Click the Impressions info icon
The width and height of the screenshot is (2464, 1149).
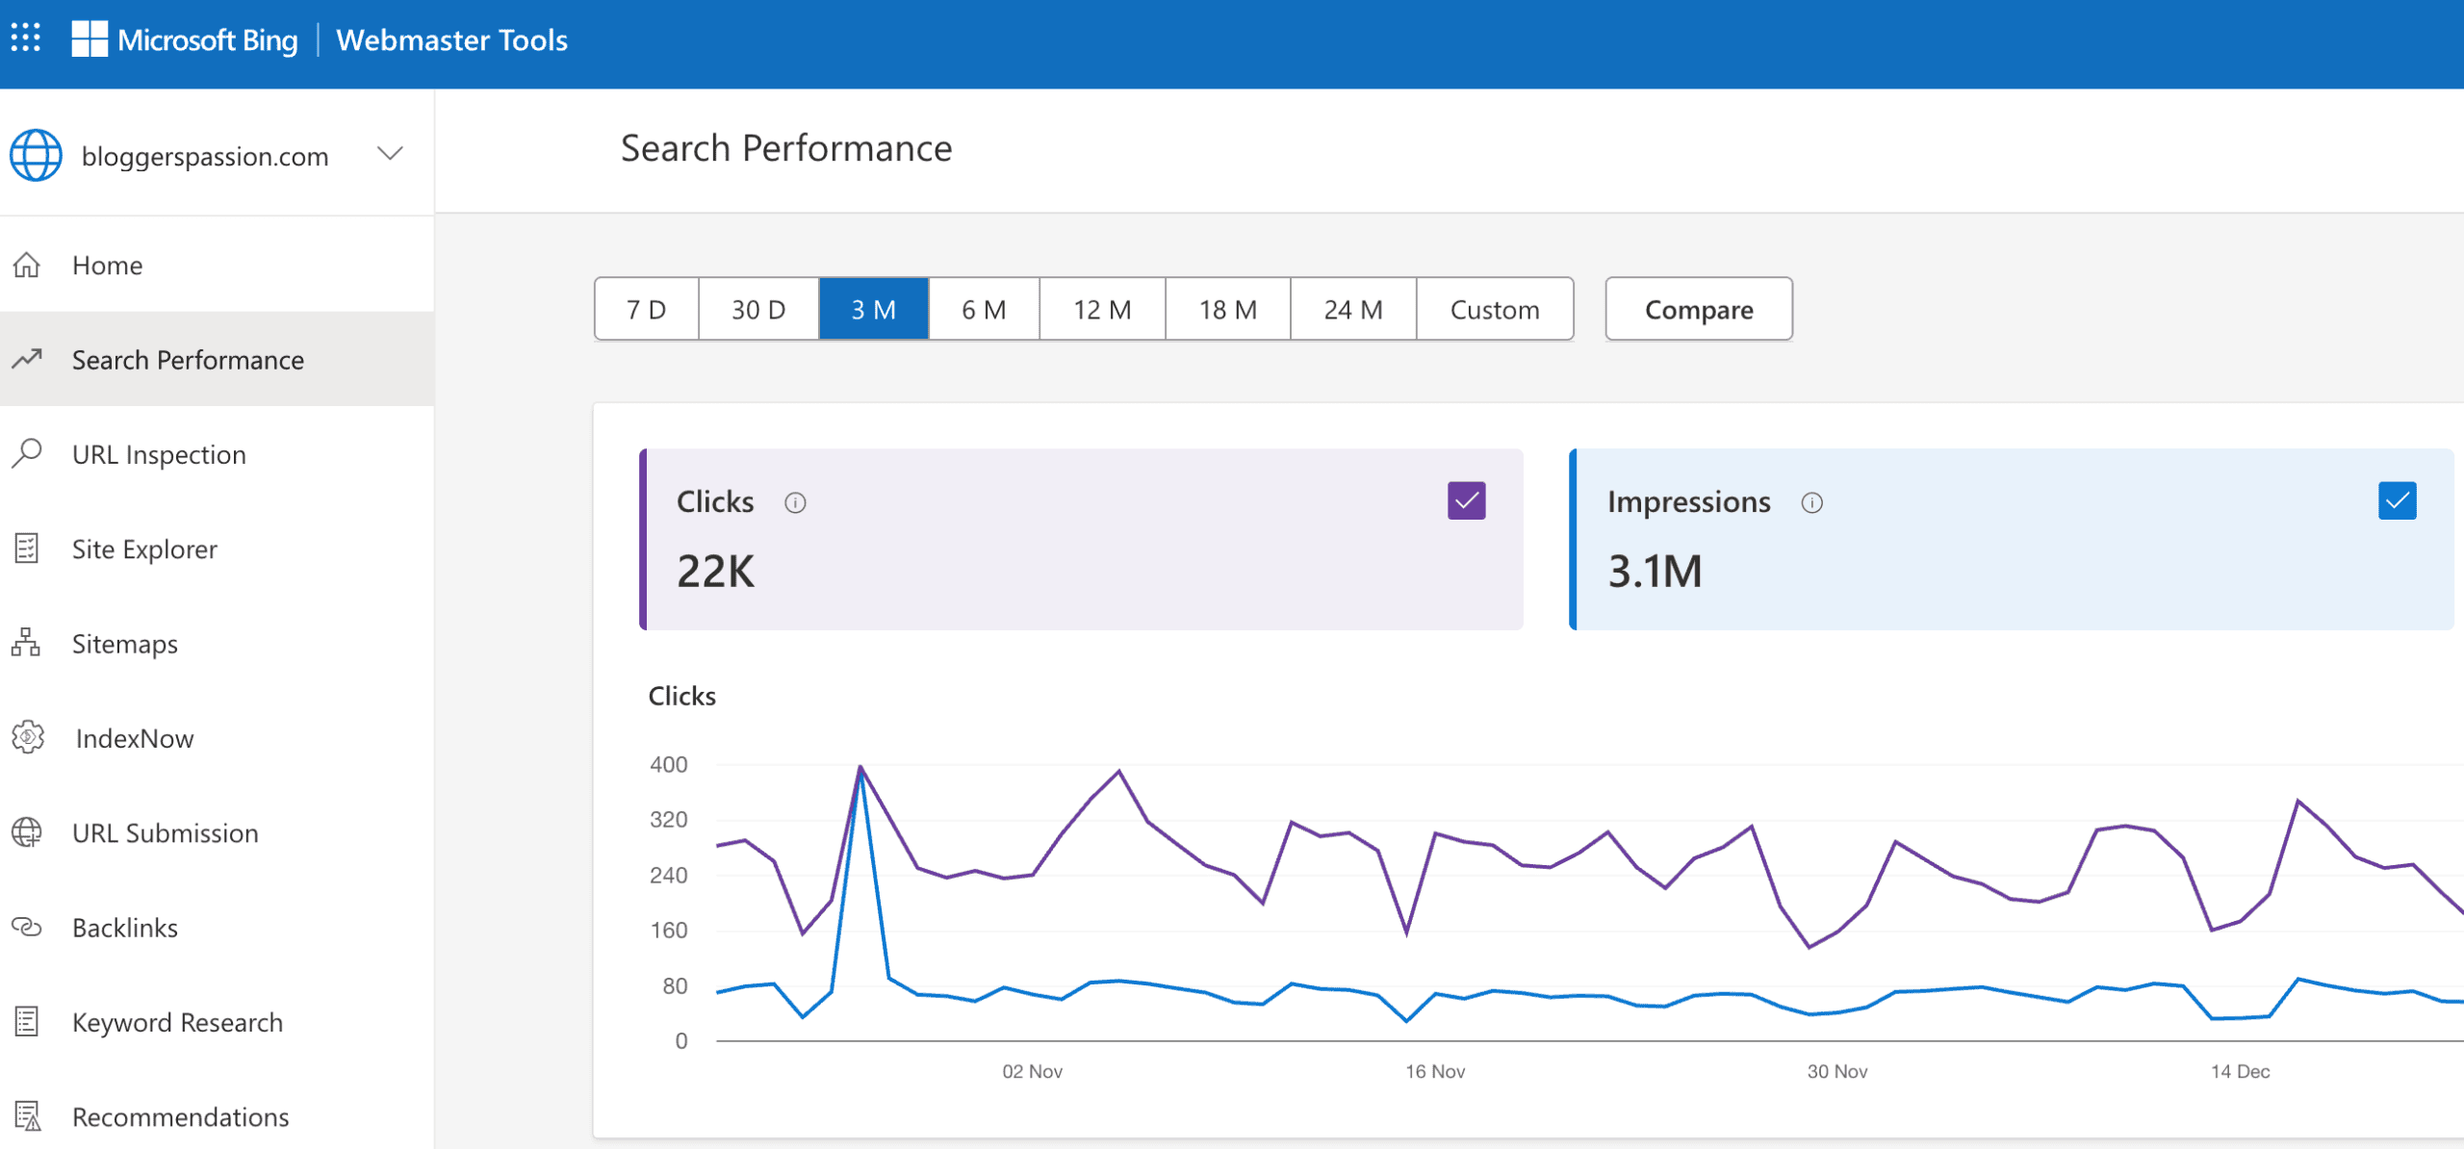pos(1811,502)
